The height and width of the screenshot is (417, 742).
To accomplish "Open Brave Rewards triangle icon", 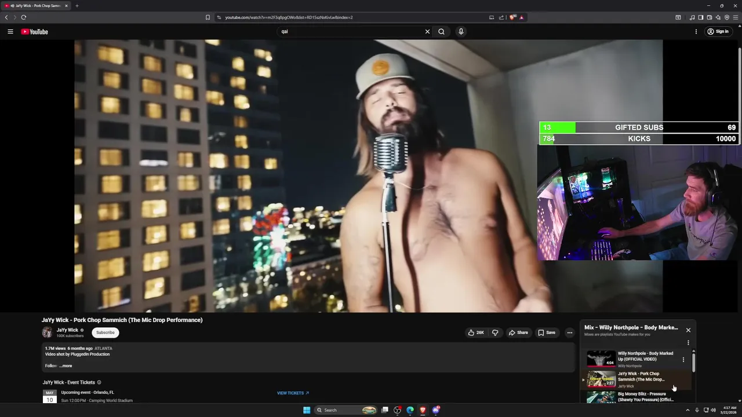I will click(x=521, y=17).
